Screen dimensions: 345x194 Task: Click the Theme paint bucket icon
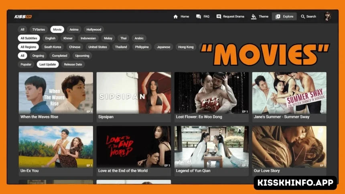pyautogui.click(x=253, y=16)
